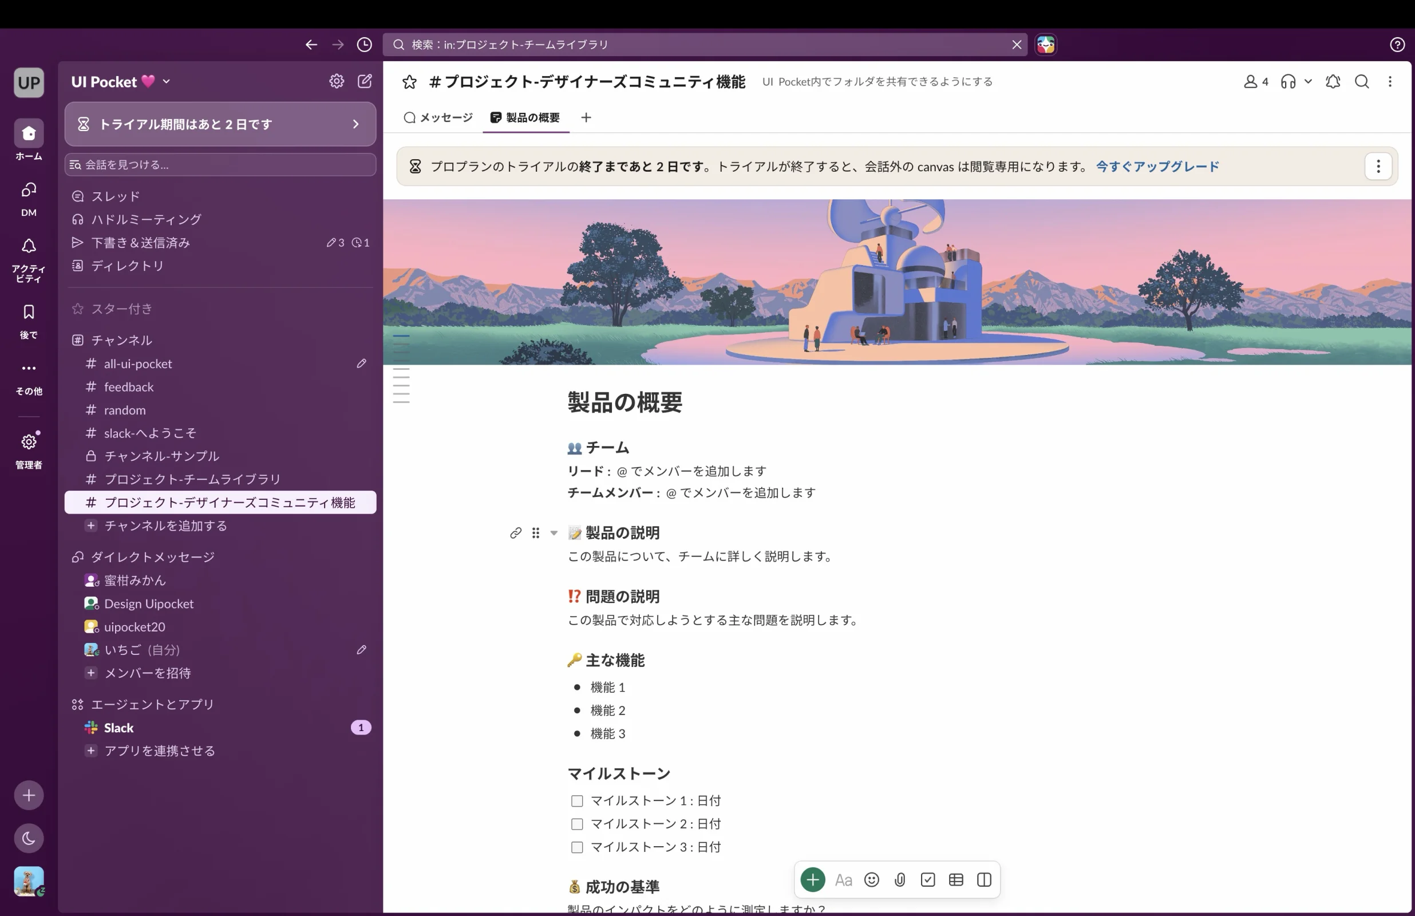Open private チャンネル-サンプル channel
Screen dimensions: 1415x916
click(x=220, y=456)
